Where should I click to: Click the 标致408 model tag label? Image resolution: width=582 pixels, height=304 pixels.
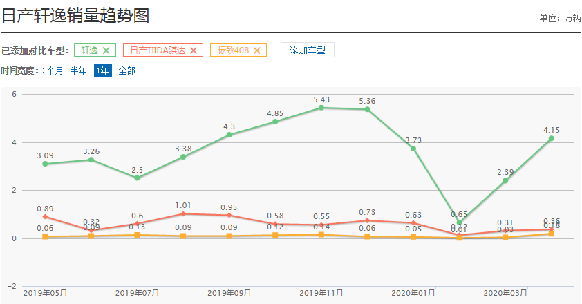pos(233,50)
